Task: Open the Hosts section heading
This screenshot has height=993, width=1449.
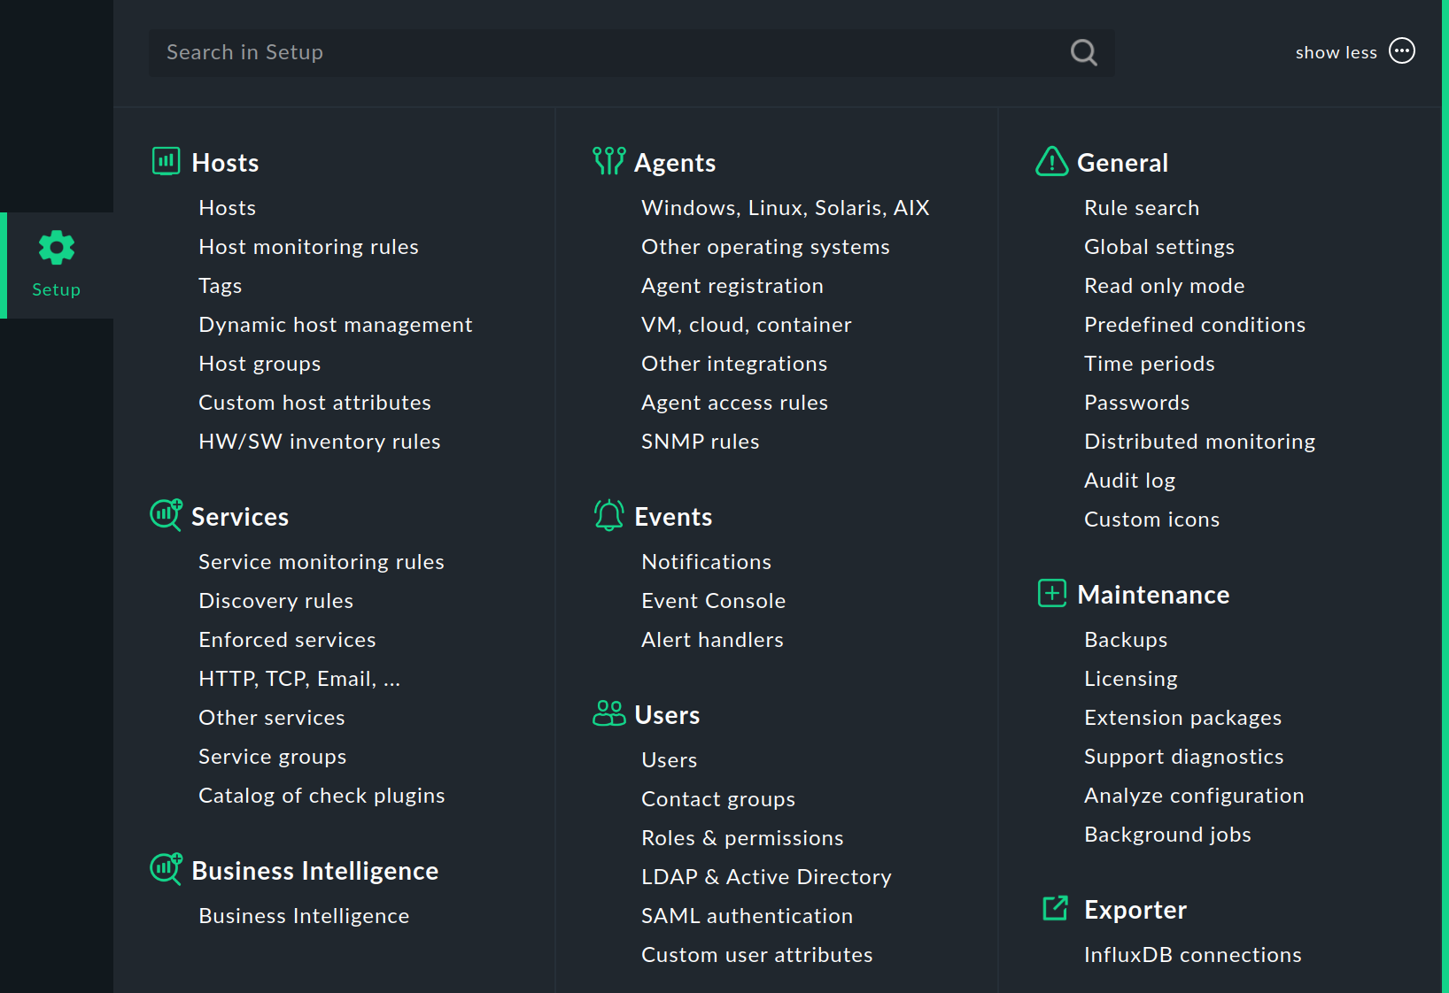Action: coord(225,163)
